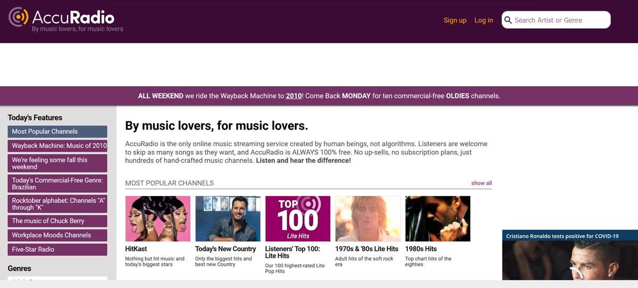Image resolution: width=638 pixels, height=288 pixels.
Task: Select Rocktober alphabet channels feature
Action: tap(57, 204)
